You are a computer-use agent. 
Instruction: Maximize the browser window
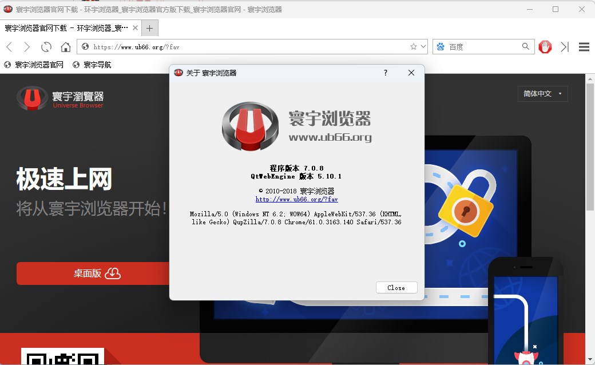coord(556,9)
